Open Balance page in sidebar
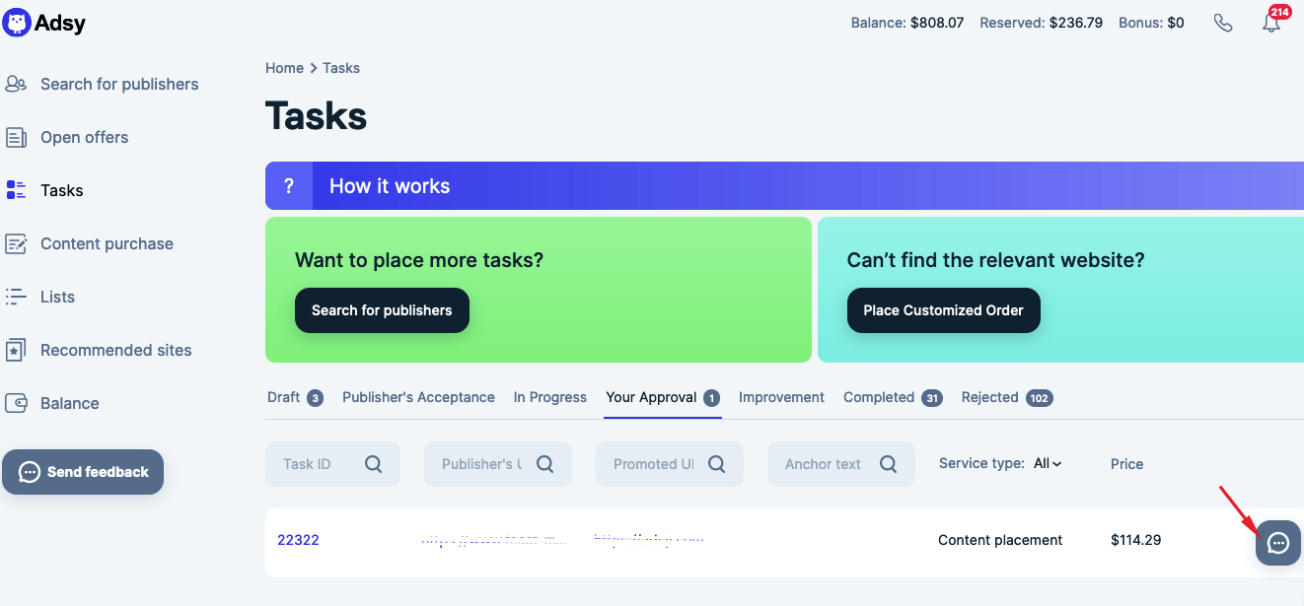 click(x=70, y=403)
